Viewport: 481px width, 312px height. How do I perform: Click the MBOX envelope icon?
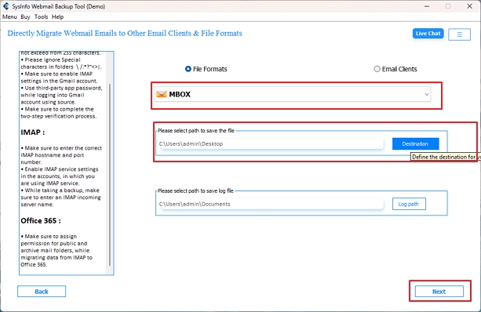pyautogui.click(x=162, y=94)
